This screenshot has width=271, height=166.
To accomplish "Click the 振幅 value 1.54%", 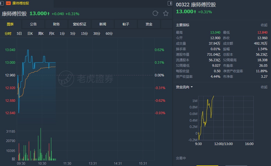I will click(x=262, y=49).
